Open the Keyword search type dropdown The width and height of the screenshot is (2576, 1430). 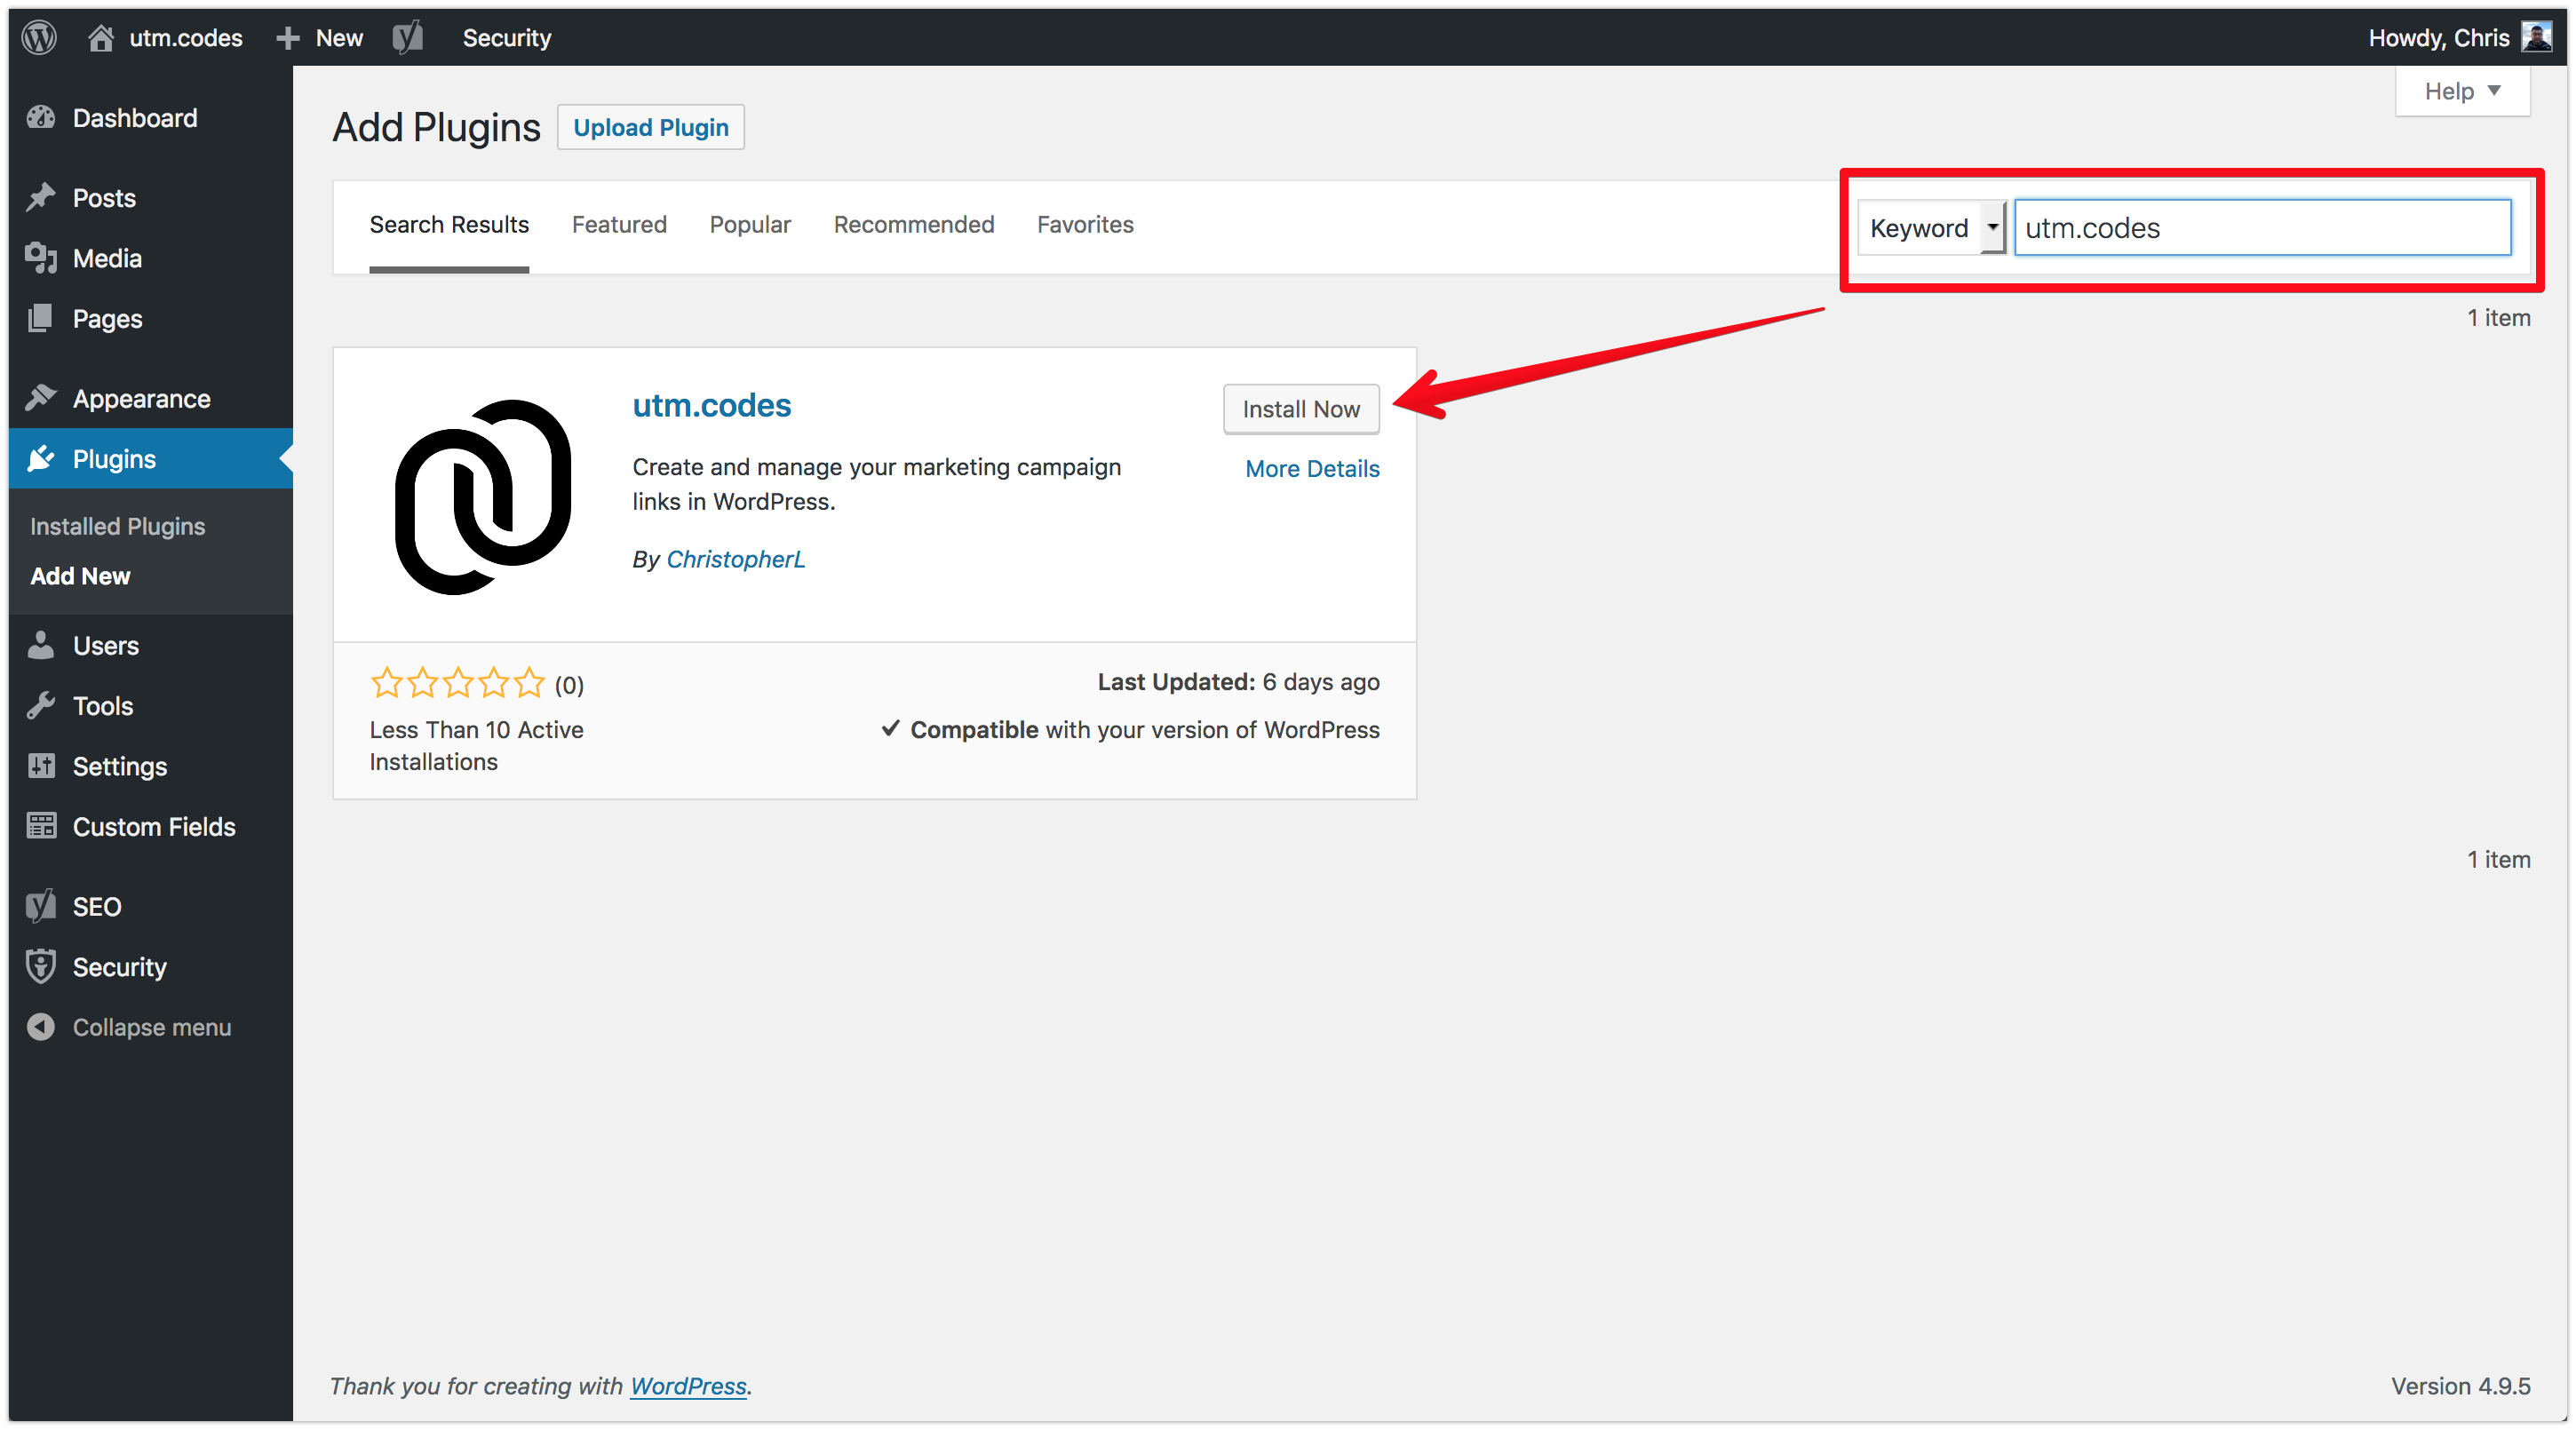(x=1931, y=227)
